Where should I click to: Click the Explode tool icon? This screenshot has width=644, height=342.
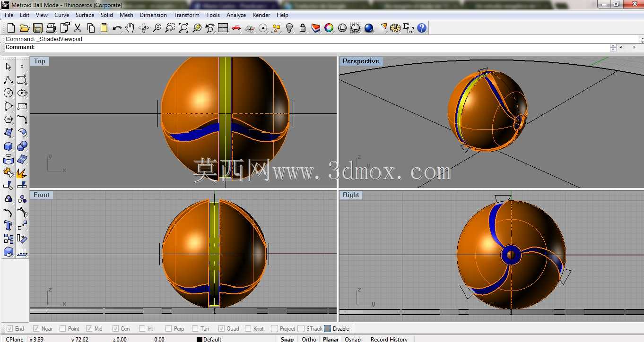[x=22, y=173]
